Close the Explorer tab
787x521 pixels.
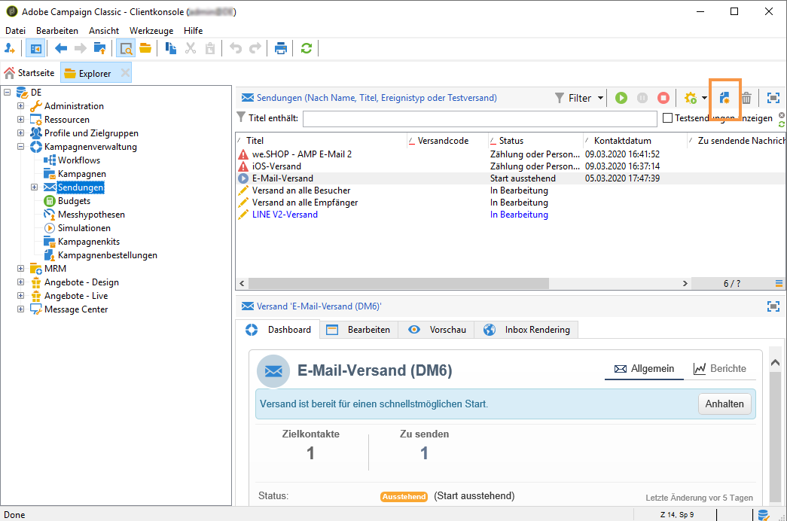(x=126, y=73)
